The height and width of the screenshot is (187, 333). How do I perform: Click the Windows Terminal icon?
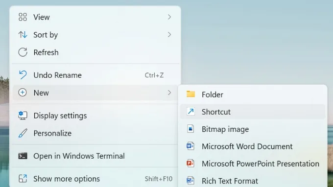23,156
